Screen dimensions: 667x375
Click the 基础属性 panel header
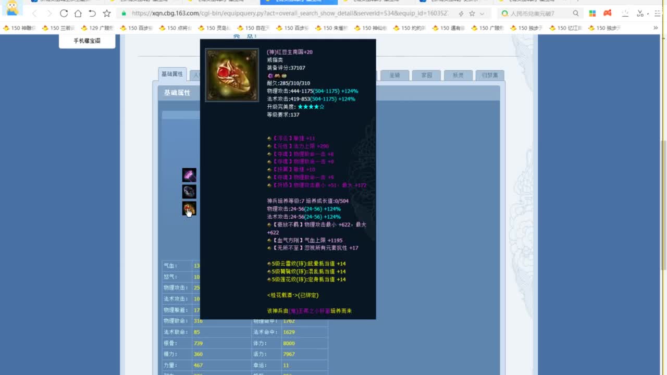(178, 93)
